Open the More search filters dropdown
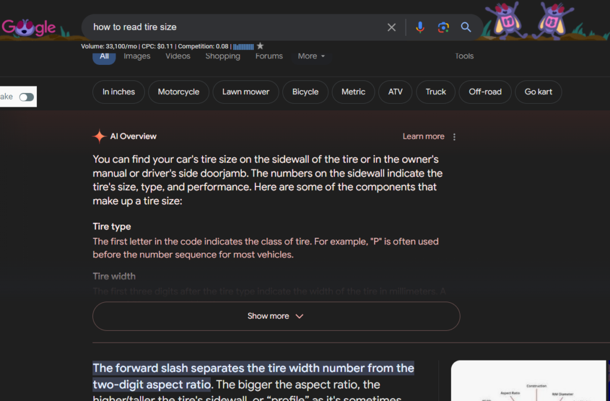610x401 pixels. click(x=311, y=56)
